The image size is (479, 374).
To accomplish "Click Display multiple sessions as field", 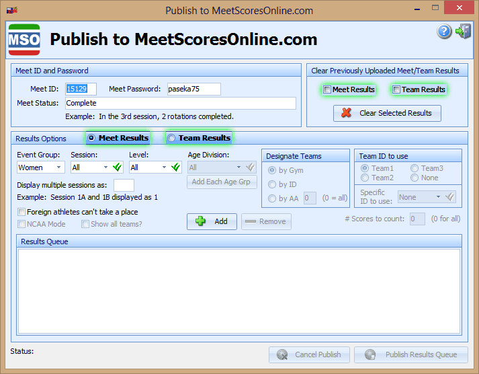I will [124, 185].
